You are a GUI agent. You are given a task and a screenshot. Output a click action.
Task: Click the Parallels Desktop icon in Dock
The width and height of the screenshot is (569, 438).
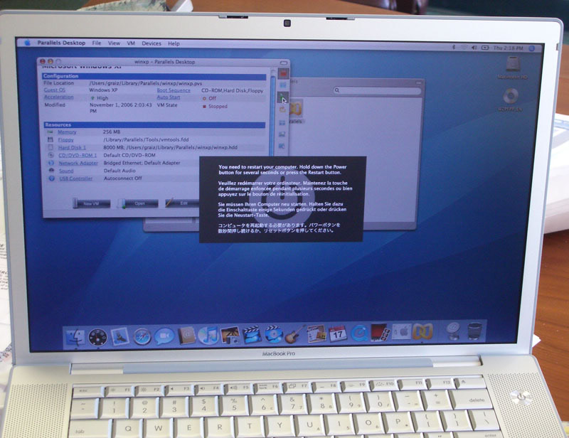coord(422,332)
